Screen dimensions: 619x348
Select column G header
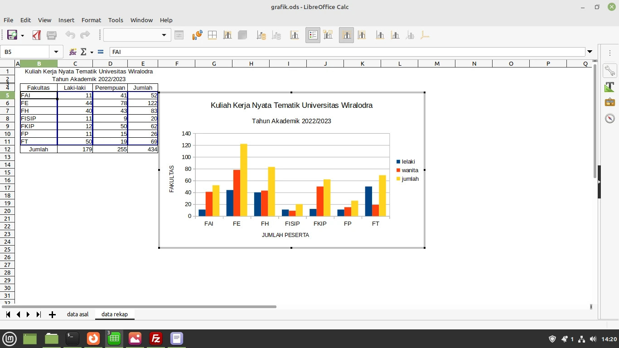[x=213, y=63]
